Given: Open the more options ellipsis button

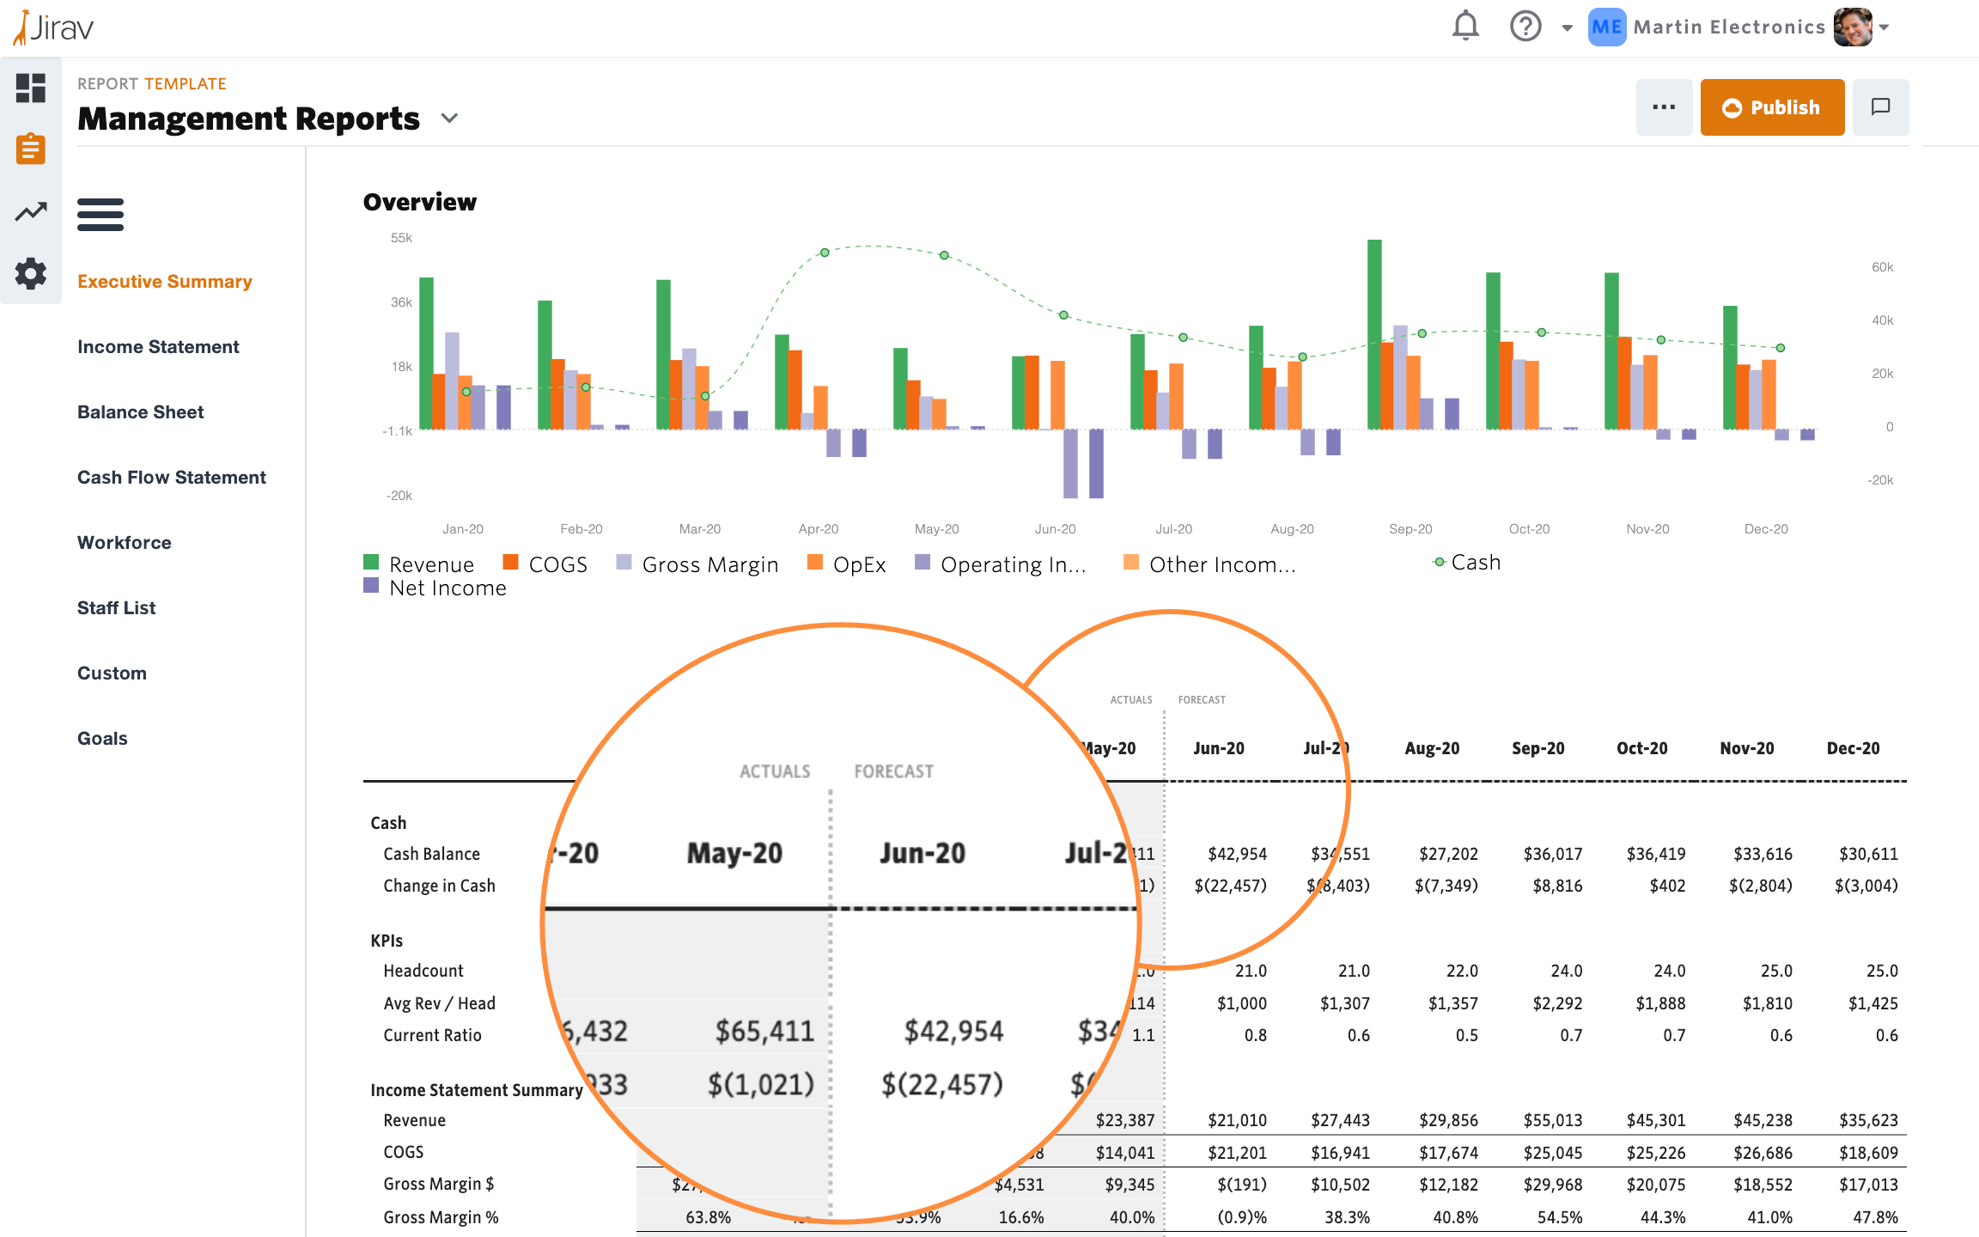Looking at the screenshot, I should pyautogui.click(x=1664, y=107).
